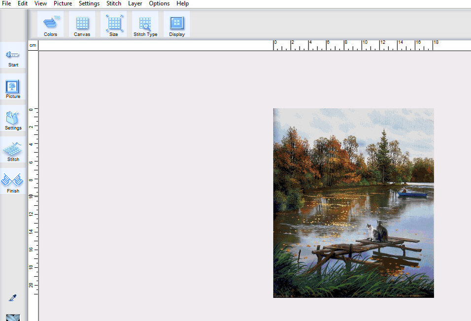This screenshot has width=471, height=321.
Task: Go to the Finish step
Action: coord(13,182)
